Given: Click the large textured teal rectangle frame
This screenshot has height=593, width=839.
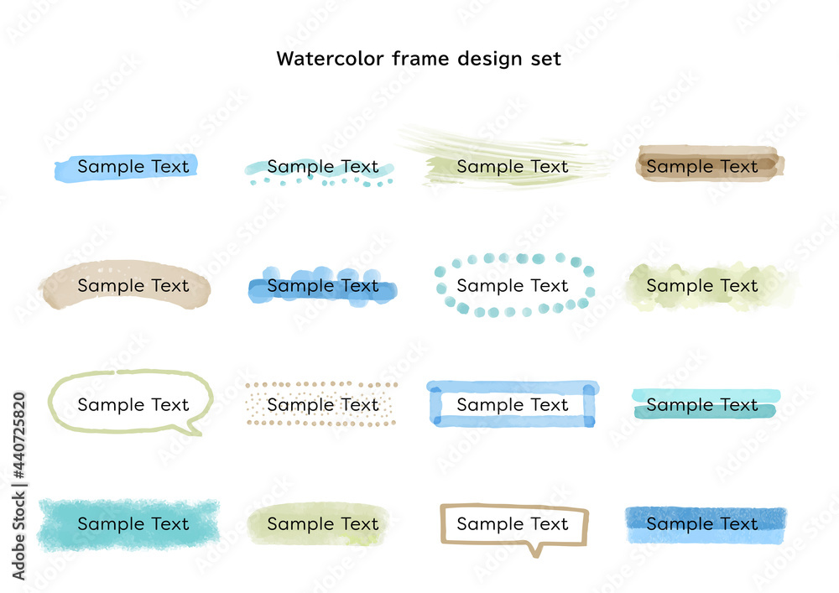Looking at the screenshot, I should [x=129, y=524].
